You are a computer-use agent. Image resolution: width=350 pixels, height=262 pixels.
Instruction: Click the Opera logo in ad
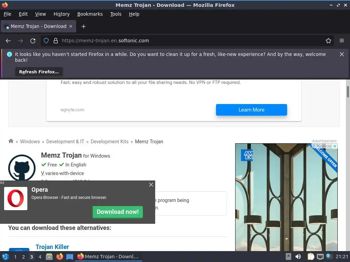tap(16, 199)
